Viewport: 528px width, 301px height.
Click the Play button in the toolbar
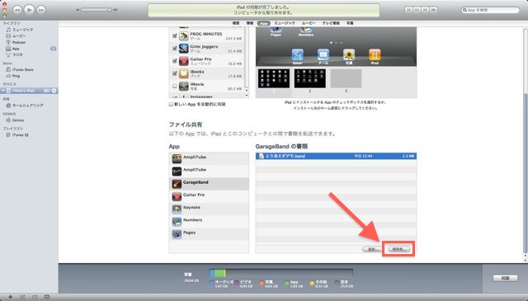point(30,10)
